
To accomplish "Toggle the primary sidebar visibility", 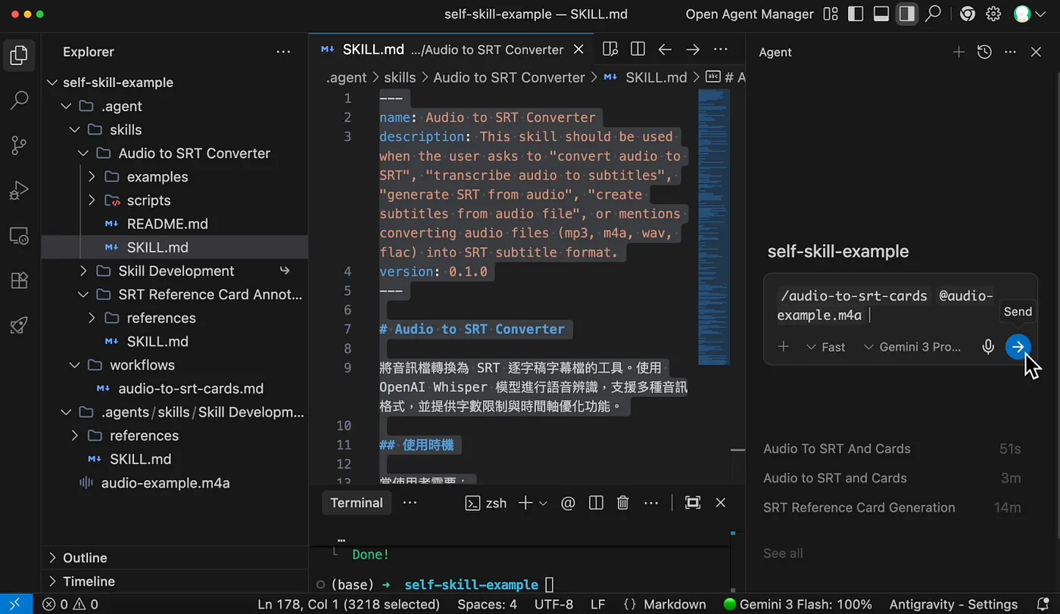I will click(856, 14).
